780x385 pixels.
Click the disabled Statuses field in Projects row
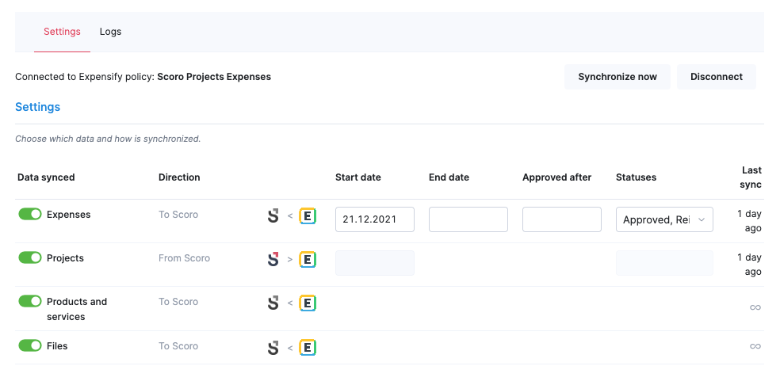664,263
